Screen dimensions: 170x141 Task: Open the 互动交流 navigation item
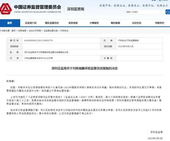point(137,23)
